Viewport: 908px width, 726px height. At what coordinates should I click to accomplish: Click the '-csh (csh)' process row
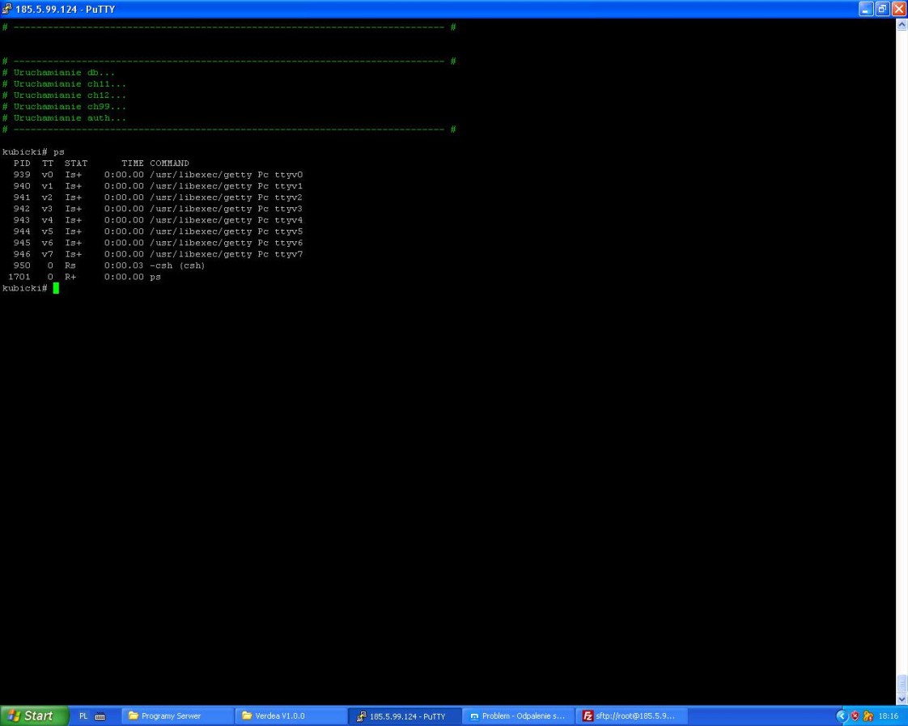109,265
